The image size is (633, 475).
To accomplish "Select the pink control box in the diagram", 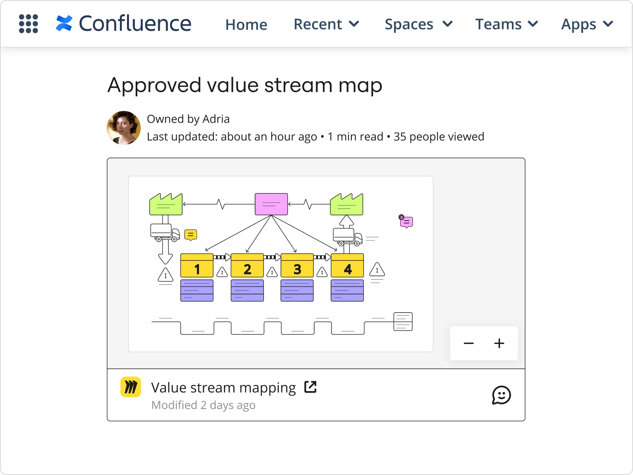I will pyautogui.click(x=271, y=204).
